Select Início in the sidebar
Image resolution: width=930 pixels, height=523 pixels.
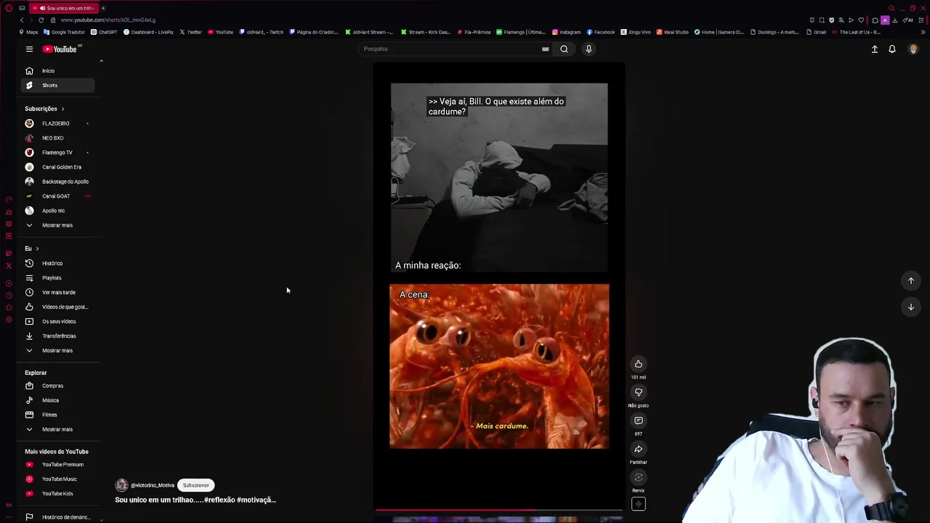[57, 71]
